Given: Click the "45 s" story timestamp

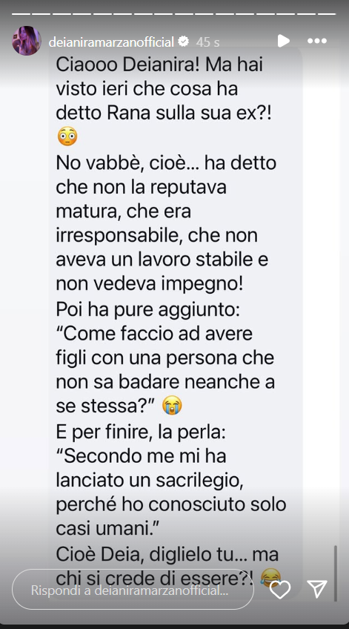Looking at the screenshot, I should click(x=207, y=42).
